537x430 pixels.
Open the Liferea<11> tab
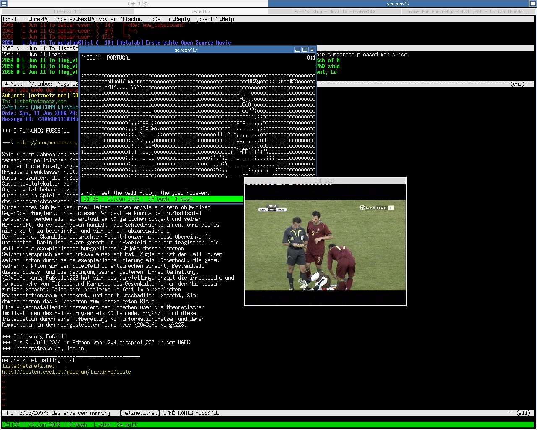pyautogui.click(x=68, y=11)
